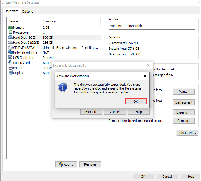
Task: Click the Remove device button
Action: [x=90, y=164]
